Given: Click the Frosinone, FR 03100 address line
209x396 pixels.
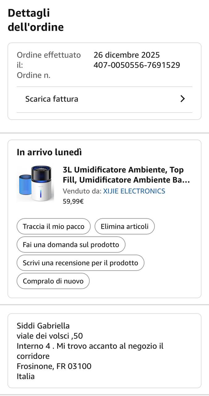Looking at the screenshot, I should (x=54, y=366).
